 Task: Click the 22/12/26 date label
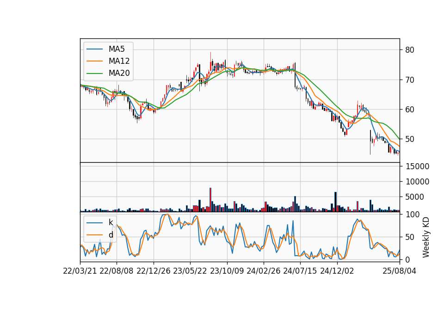154,271
